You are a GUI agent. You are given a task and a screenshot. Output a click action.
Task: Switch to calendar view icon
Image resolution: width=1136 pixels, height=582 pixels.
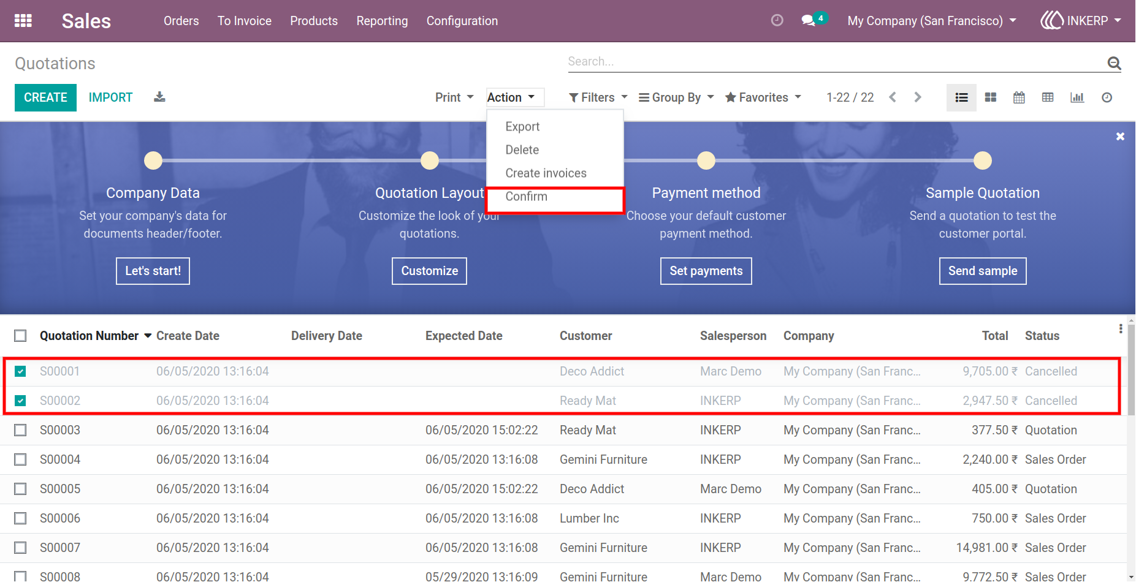pyautogui.click(x=1019, y=97)
